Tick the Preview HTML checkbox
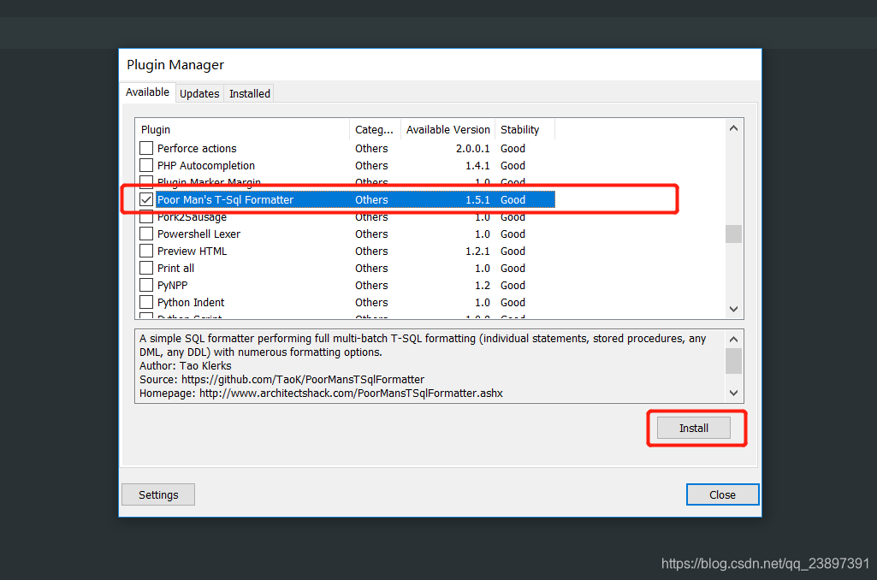The height and width of the screenshot is (580, 877). point(146,252)
